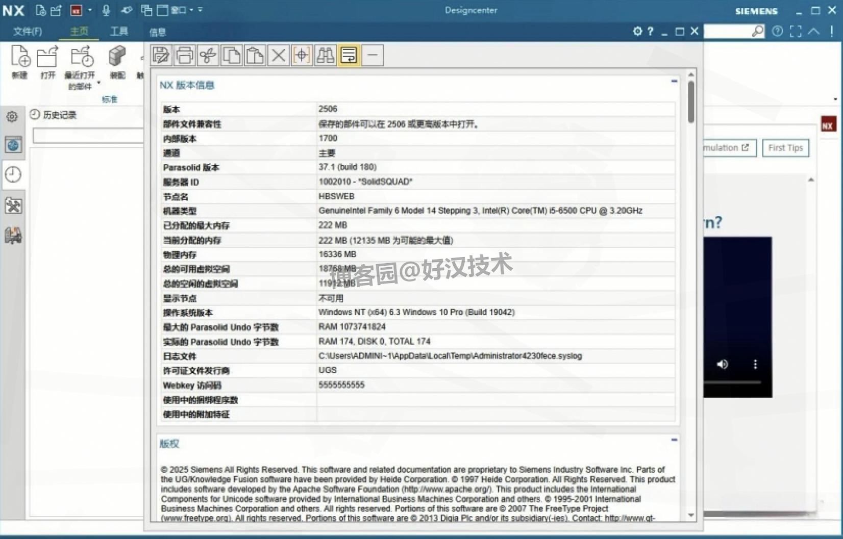
Task: Click the Copy icon in the info window toolbar
Action: click(232, 55)
